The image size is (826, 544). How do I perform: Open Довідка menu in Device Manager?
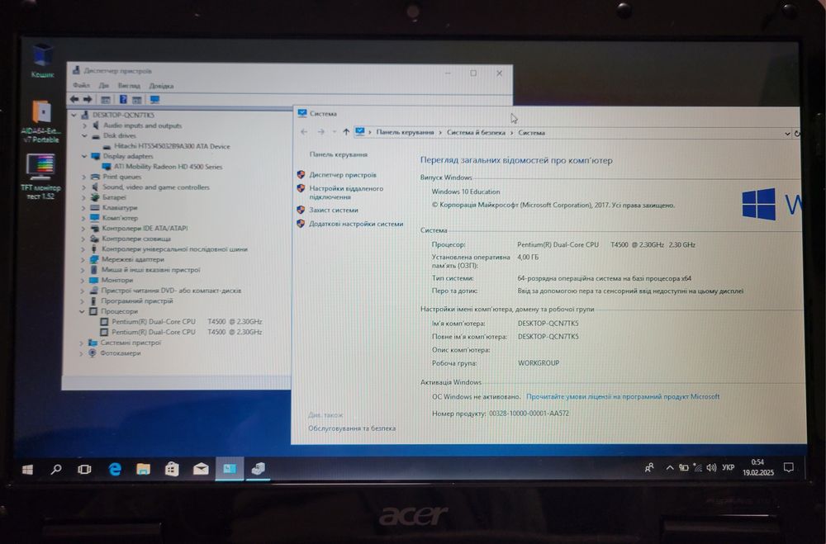point(161,86)
